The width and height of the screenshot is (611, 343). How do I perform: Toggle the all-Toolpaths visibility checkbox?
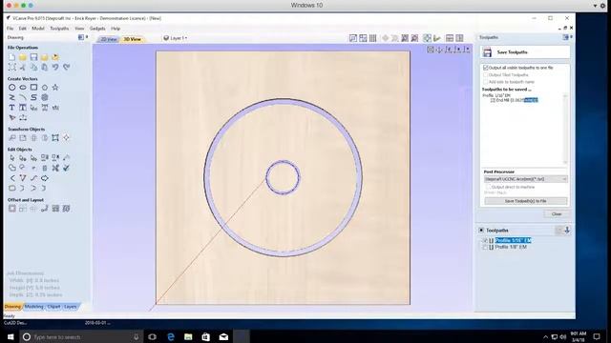coord(481,231)
